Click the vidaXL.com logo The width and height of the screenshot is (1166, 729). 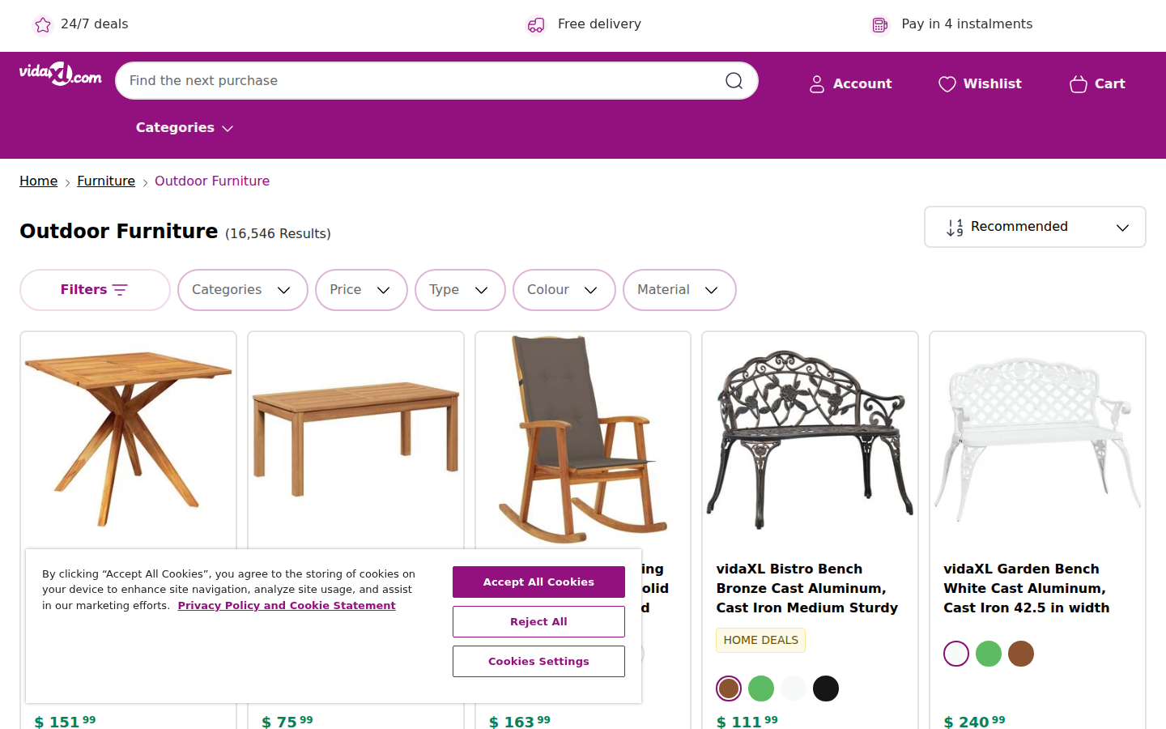coord(61,75)
